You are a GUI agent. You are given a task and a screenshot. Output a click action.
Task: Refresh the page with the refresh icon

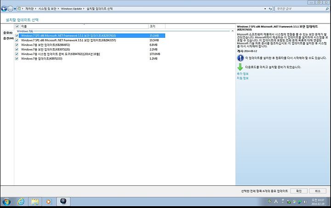tap(270, 9)
